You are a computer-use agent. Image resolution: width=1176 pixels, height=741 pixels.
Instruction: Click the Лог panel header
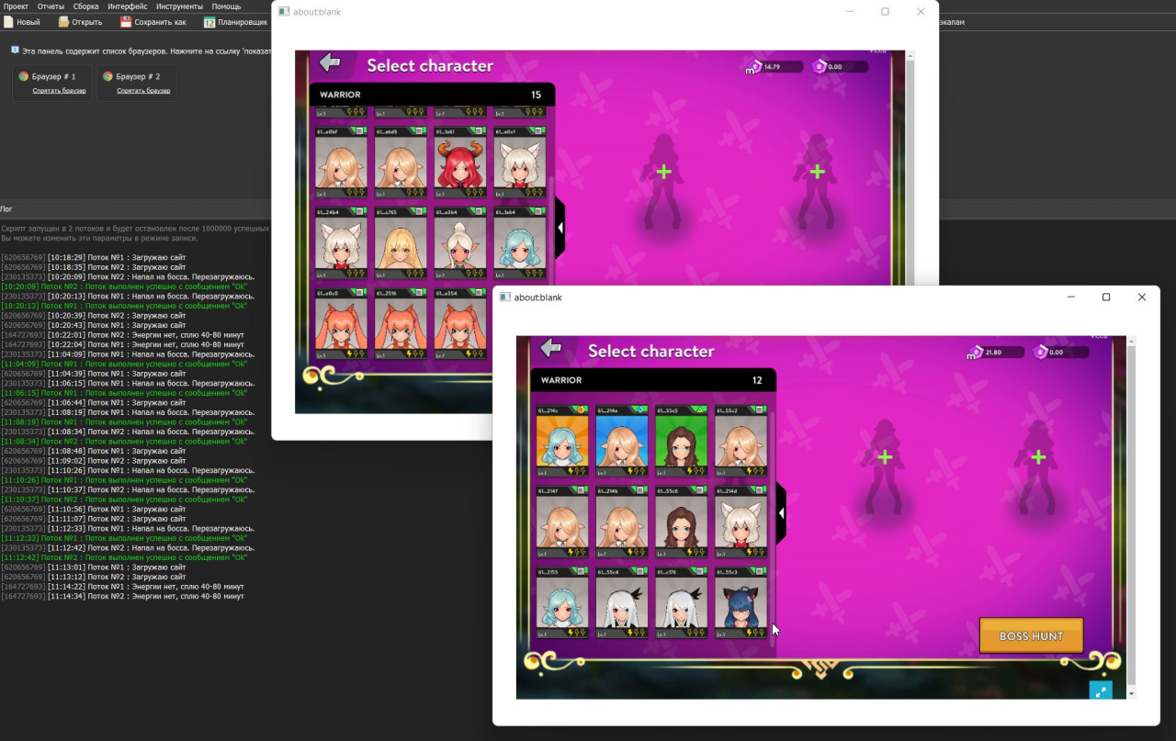click(x=6, y=209)
